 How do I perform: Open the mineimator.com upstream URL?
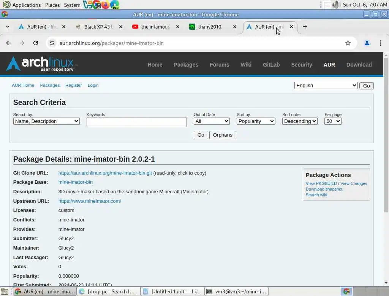click(90, 201)
